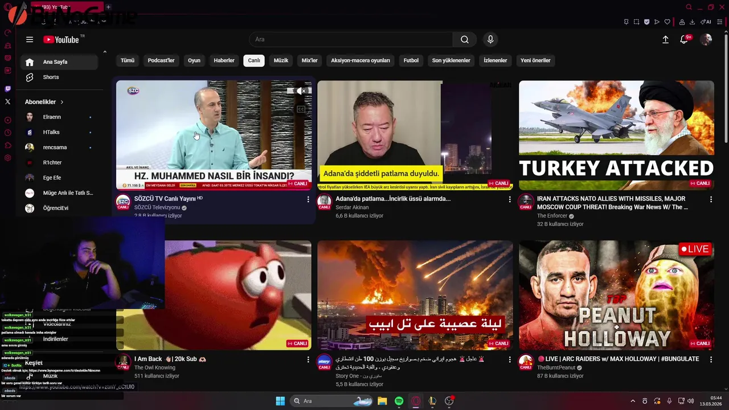Open the YouTube hamburger guide menu
The image size is (729, 410).
(x=30, y=40)
